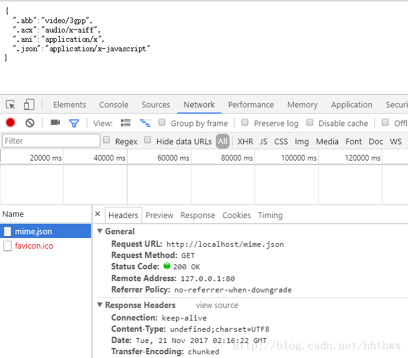
Task: Filter requests by Media
Action: [x=328, y=141]
